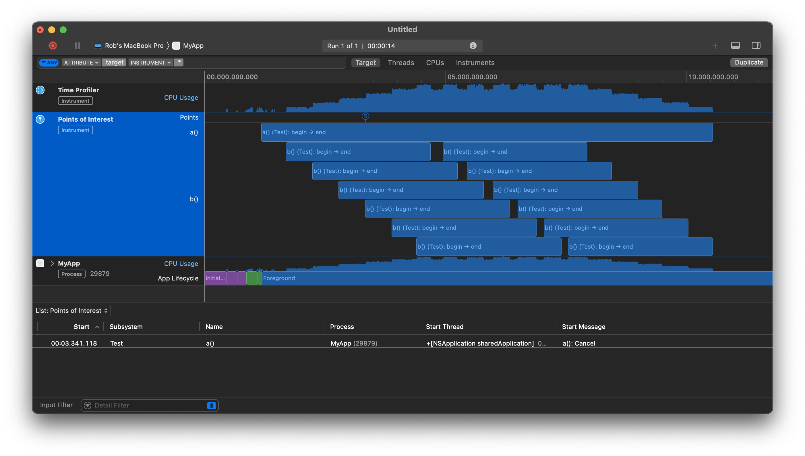Toggle the right inspector sidebar icon
805x456 pixels.
[x=756, y=46]
